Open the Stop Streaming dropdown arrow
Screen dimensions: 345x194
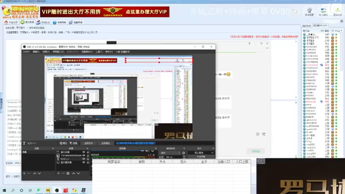point(212,153)
